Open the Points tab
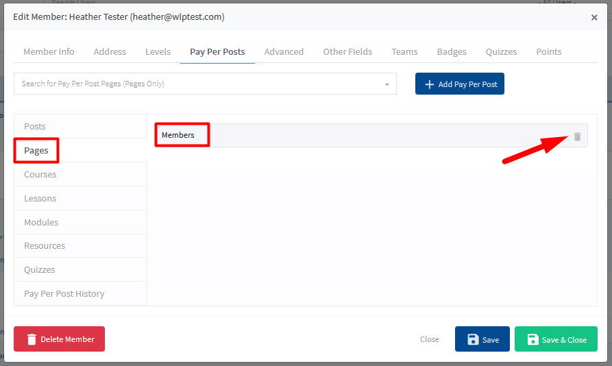This screenshot has height=366, width=612. (549, 52)
